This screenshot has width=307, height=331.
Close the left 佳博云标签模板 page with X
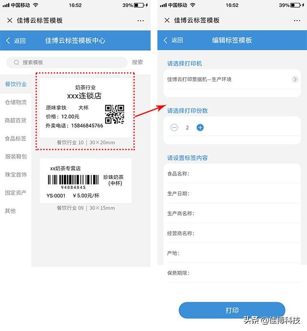[x=10, y=21]
